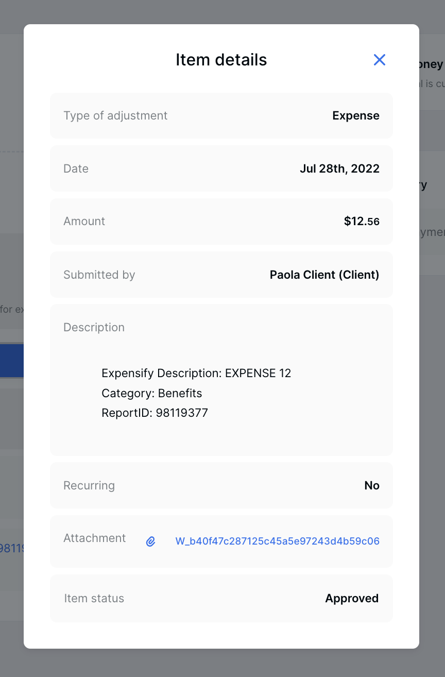Viewport: 445px width, 677px height.
Task: Select the $12.56 amount value
Action: point(362,222)
